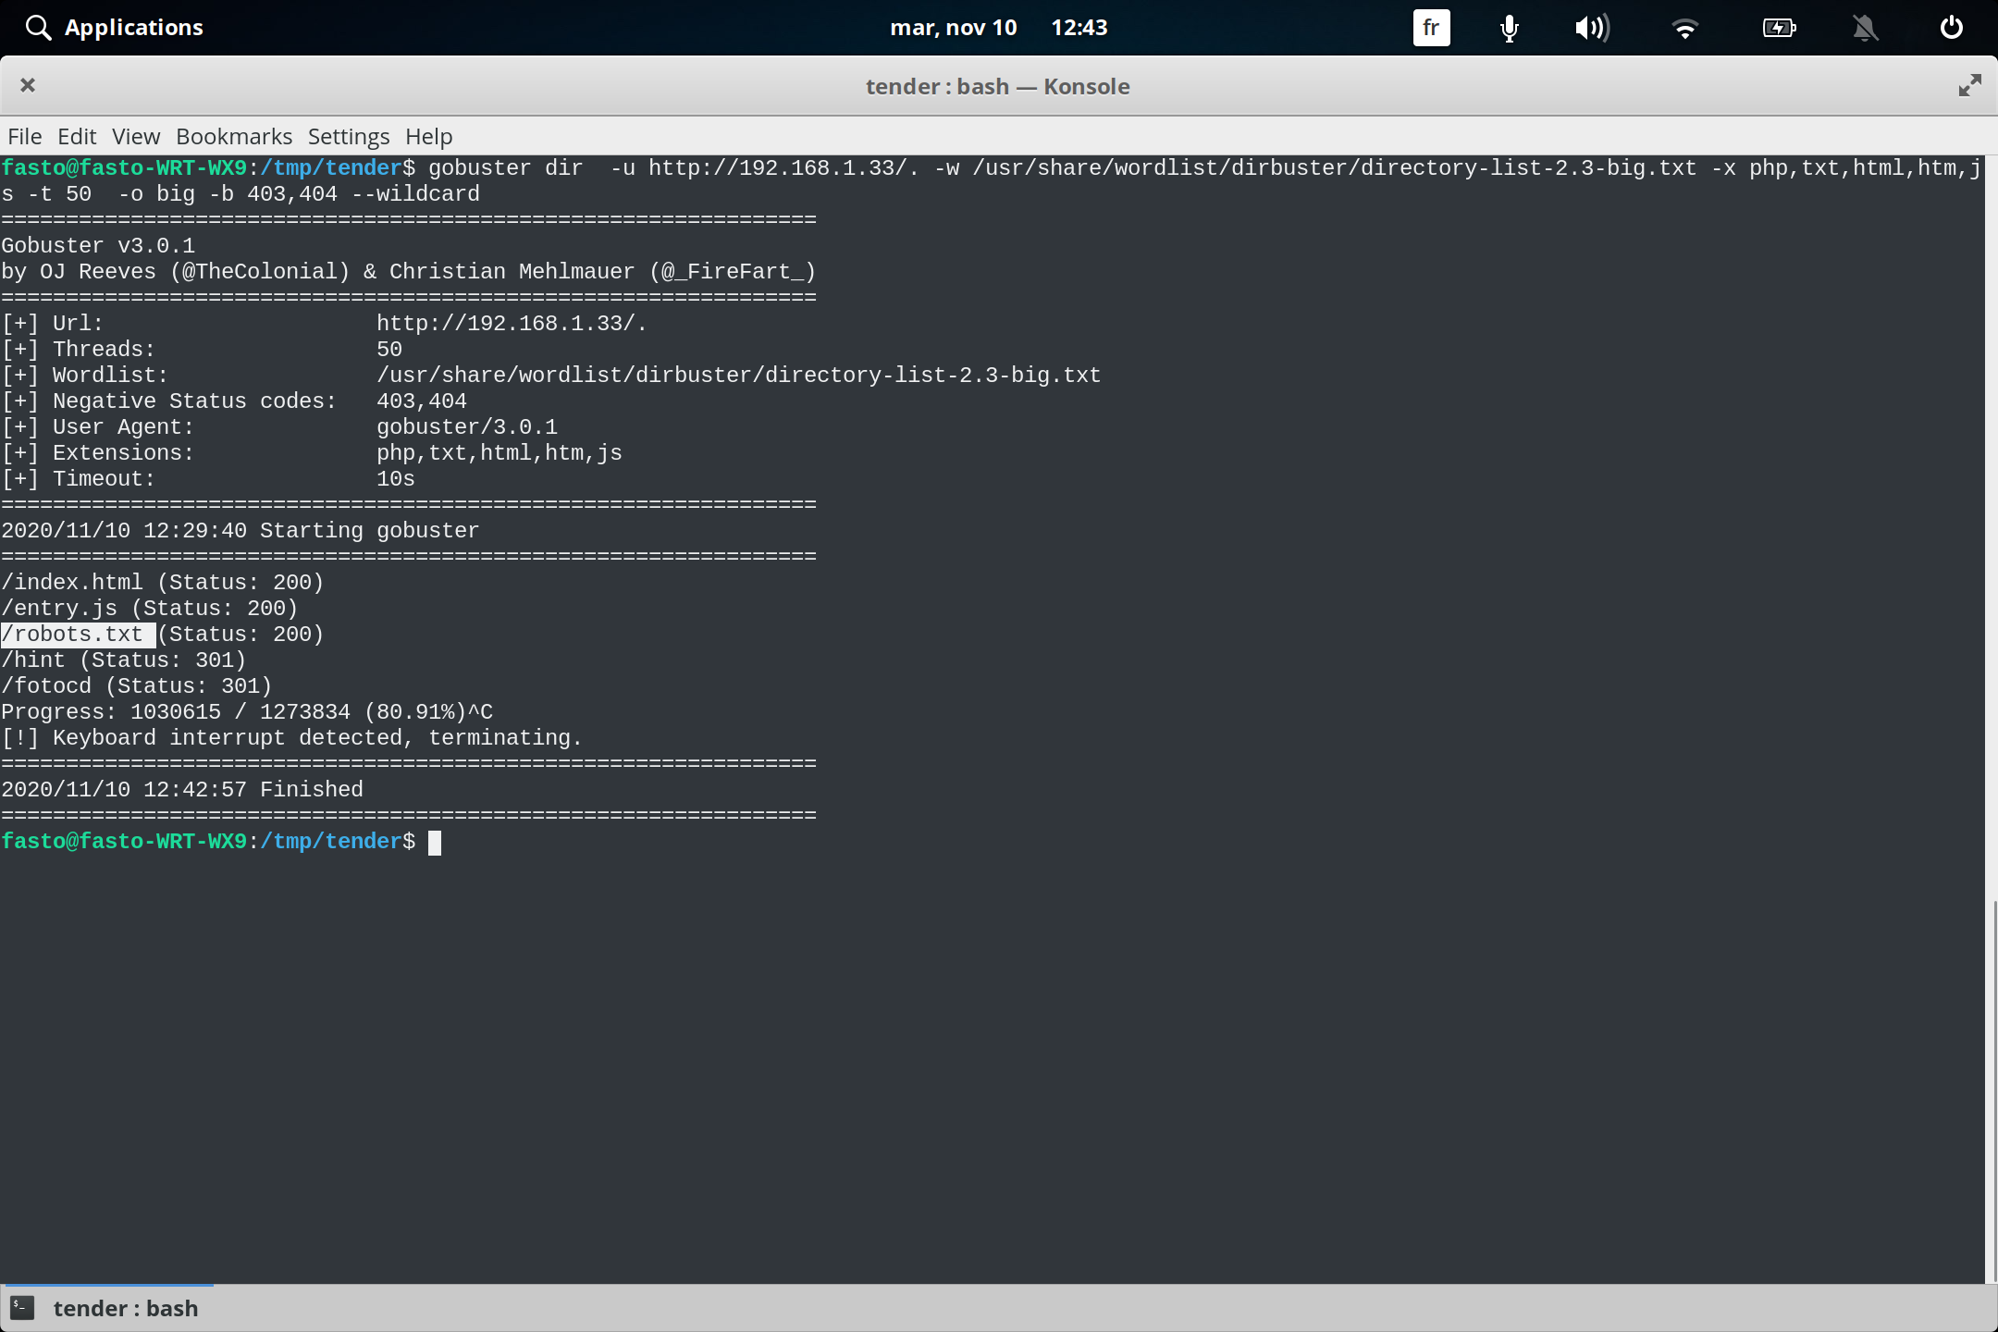The image size is (1998, 1332).
Task: Click the Wi-Fi signal icon
Action: (x=1686, y=28)
